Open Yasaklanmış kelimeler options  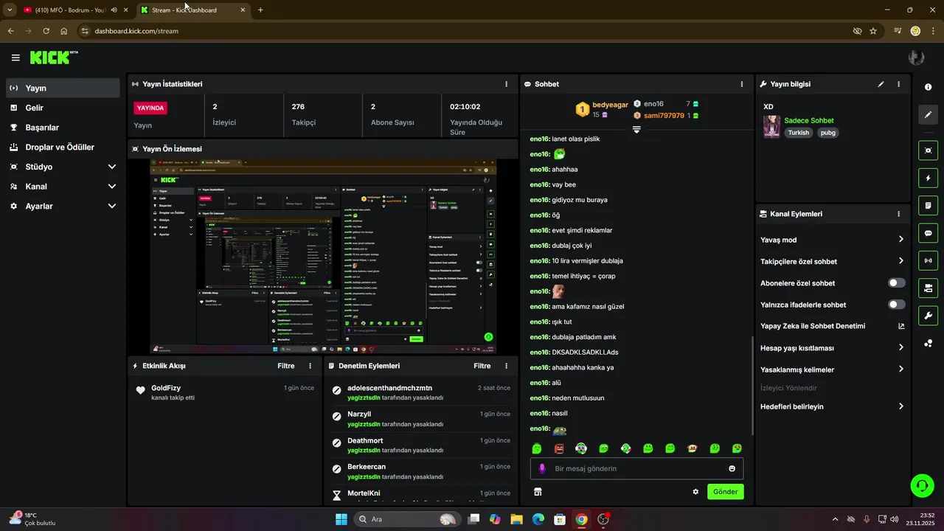click(x=833, y=369)
